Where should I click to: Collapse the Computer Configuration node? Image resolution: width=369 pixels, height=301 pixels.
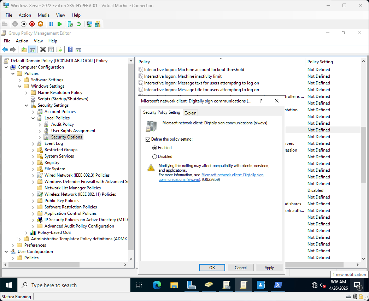coord(6,67)
